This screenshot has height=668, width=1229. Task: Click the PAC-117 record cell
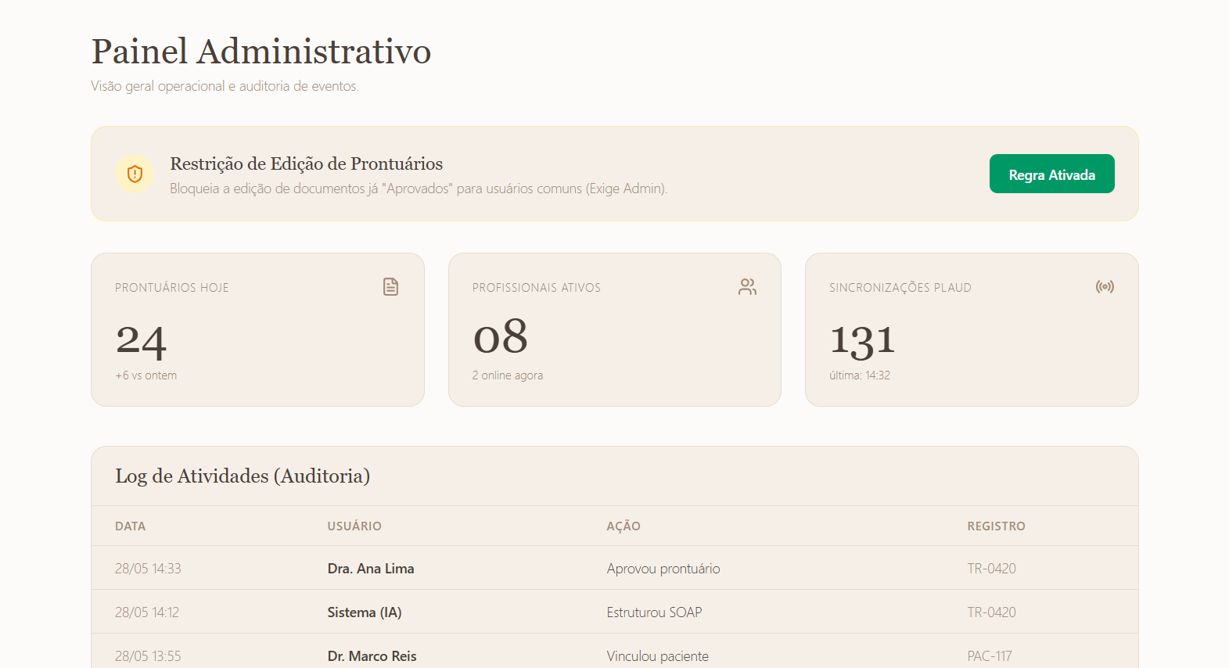pos(990,656)
